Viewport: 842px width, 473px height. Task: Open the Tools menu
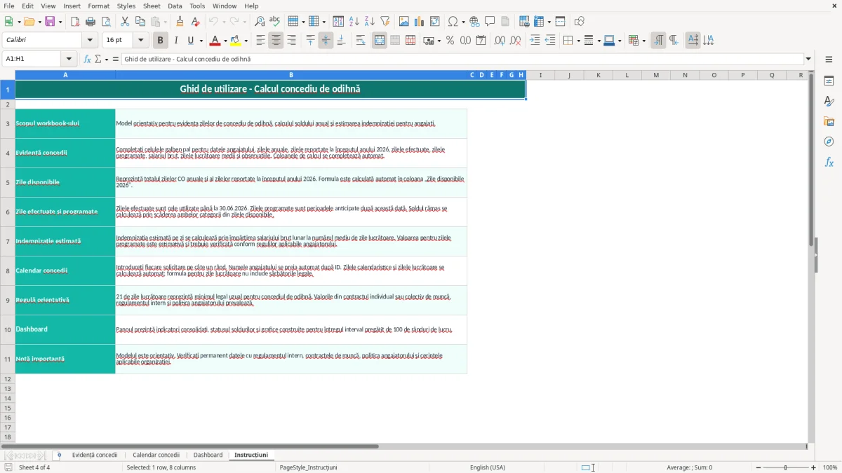tap(197, 6)
